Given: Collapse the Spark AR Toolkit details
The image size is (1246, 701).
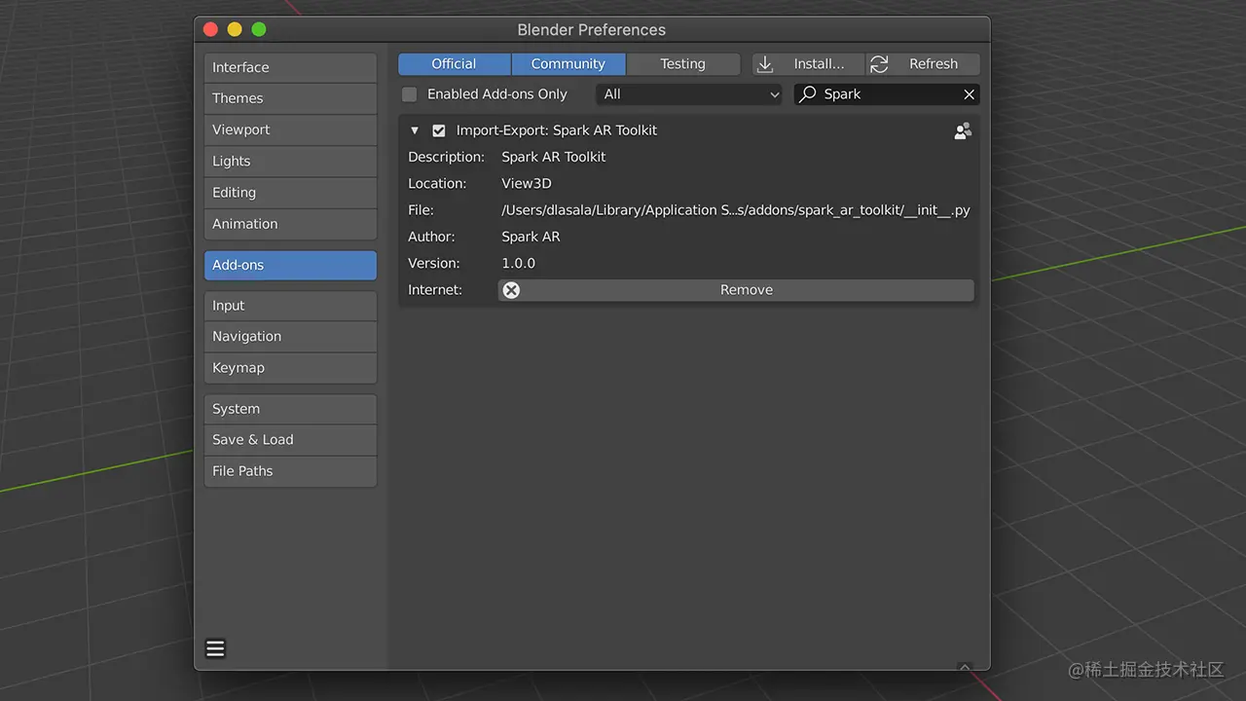Looking at the screenshot, I should click(x=415, y=130).
